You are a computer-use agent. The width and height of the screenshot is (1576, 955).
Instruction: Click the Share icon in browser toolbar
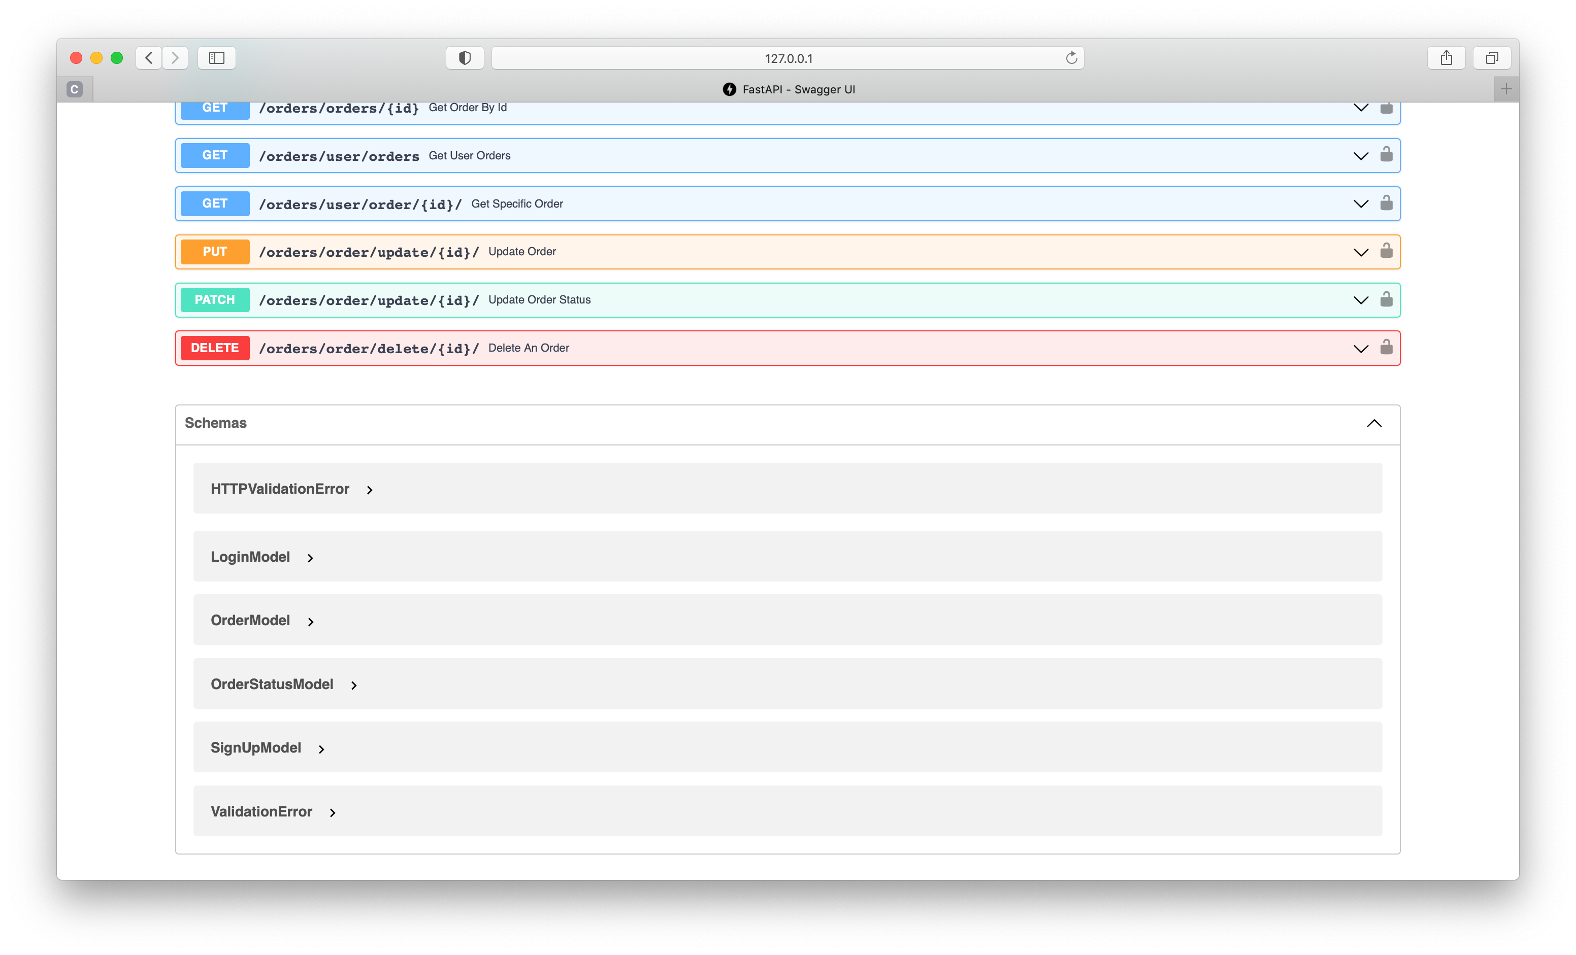click(1446, 57)
